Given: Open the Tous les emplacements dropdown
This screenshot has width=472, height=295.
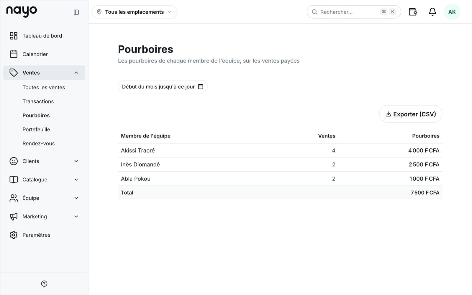Looking at the screenshot, I should [x=134, y=12].
